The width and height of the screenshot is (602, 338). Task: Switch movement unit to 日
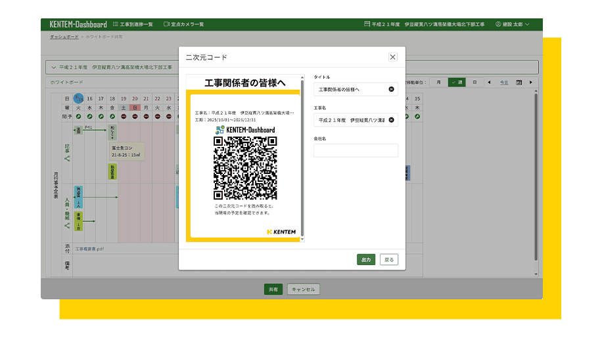475,83
